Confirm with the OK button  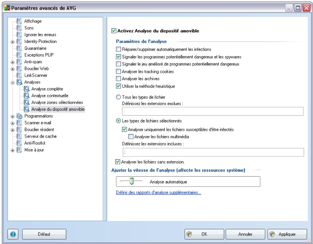click(205, 234)
